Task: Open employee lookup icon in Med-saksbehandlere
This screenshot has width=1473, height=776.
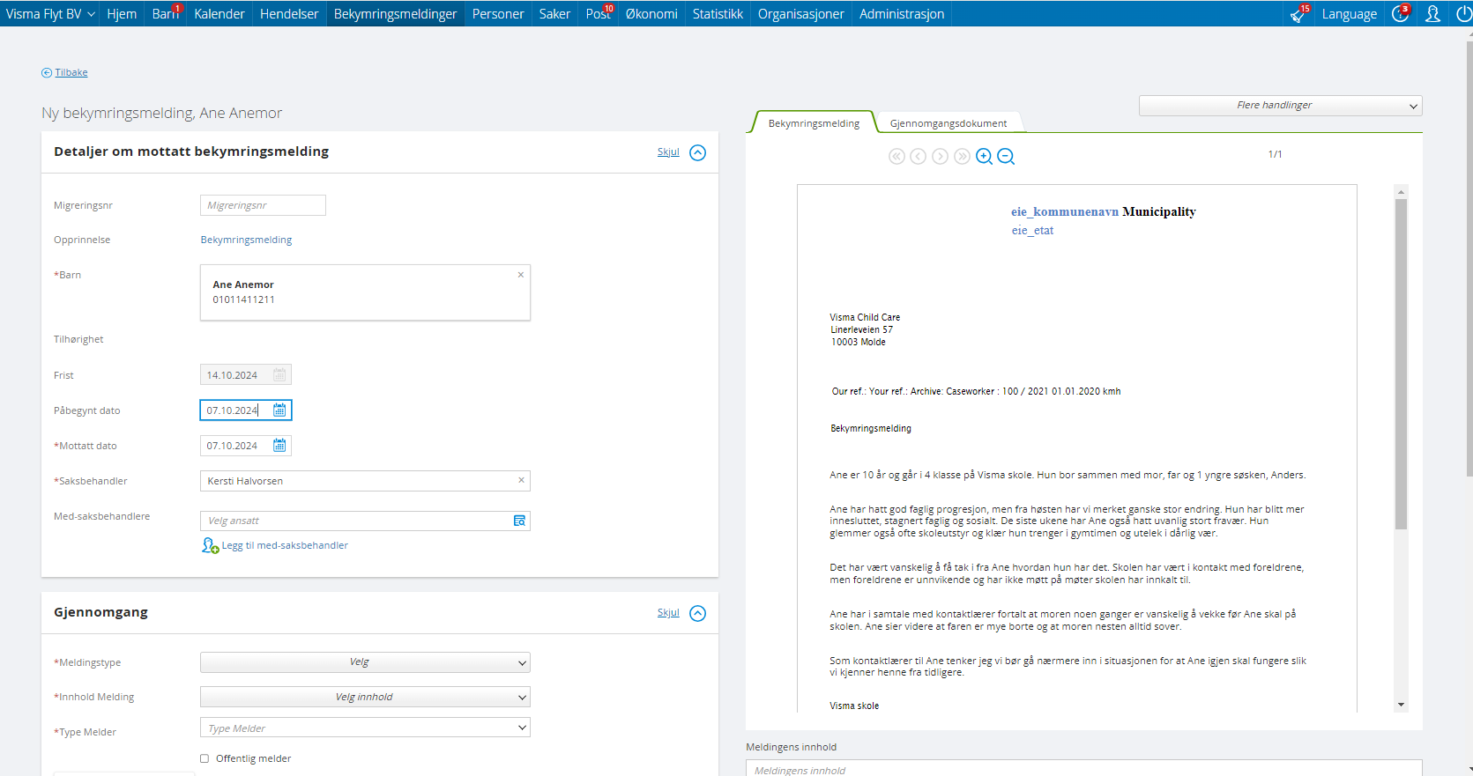Action: (519, 521)
